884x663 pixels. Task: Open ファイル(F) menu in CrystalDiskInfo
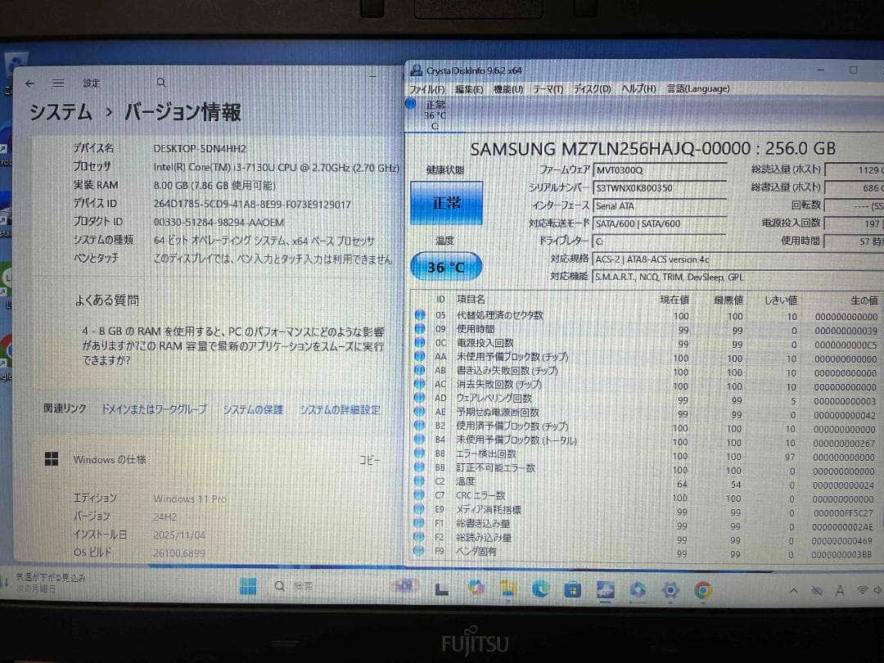coord(426,89)
